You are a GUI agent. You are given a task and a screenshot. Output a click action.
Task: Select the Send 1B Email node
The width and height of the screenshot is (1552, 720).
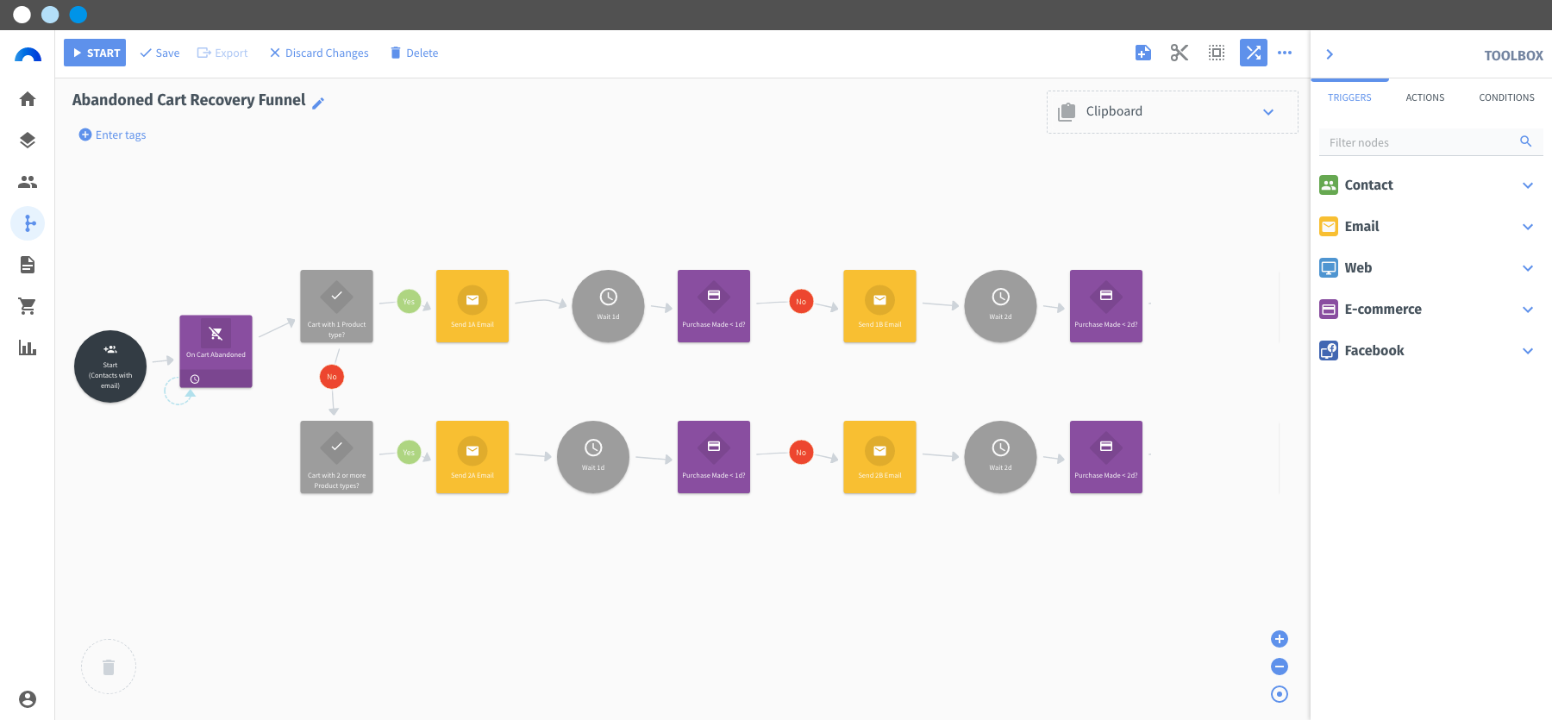click(x=879, y=306)
